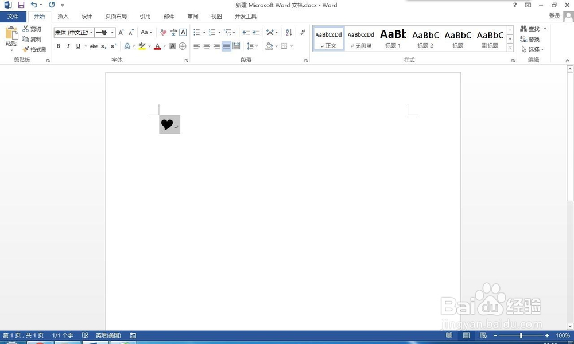Click the Copy (复制) button

pyautogui.click(x=32, y=39)
